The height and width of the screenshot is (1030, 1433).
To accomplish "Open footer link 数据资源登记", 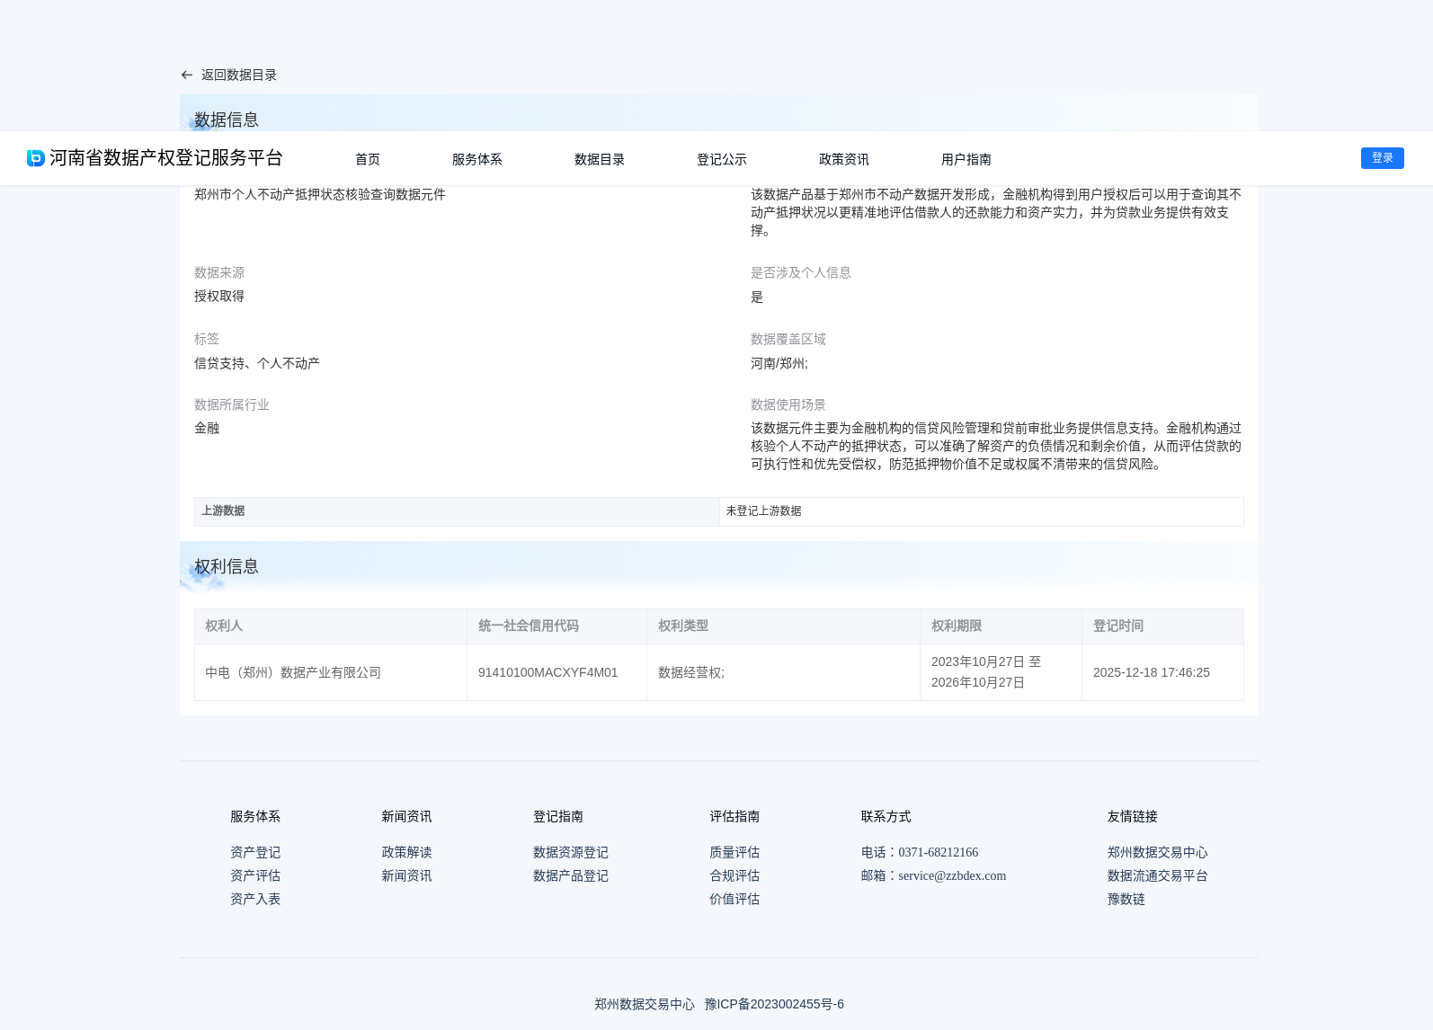I will (571, 852).
